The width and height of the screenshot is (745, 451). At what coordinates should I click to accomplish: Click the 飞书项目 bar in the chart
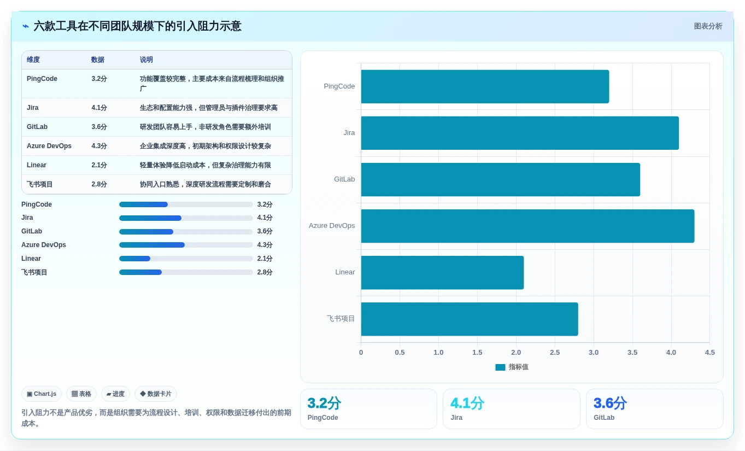pyautogui.click(x=470, y=319)
